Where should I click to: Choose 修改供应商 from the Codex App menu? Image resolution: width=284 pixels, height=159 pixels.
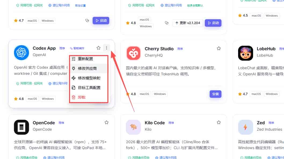[89, 68]
